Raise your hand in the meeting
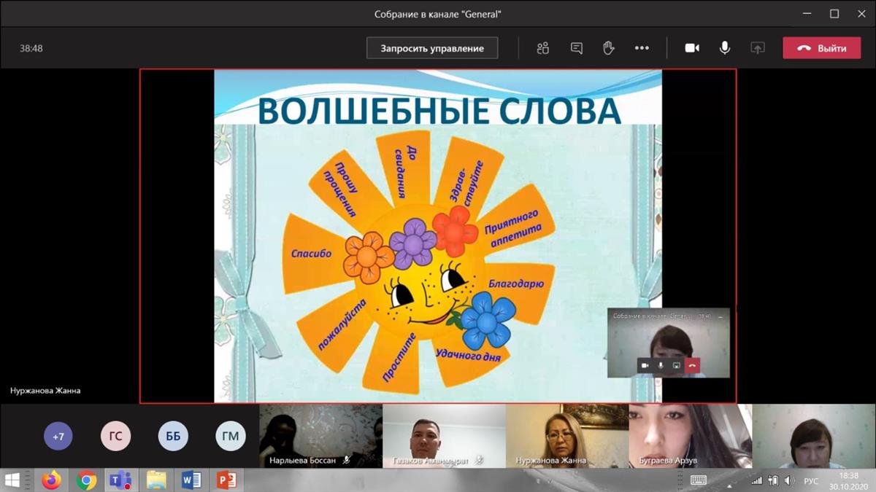Screen dimensions: 876x492 click(608, 48)
